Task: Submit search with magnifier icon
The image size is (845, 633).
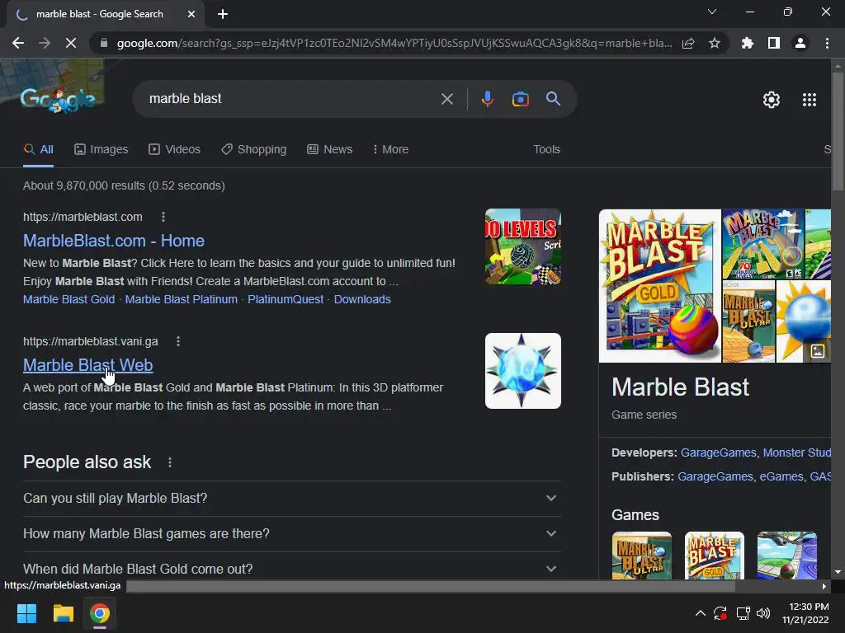Action: tap(554, 99)
